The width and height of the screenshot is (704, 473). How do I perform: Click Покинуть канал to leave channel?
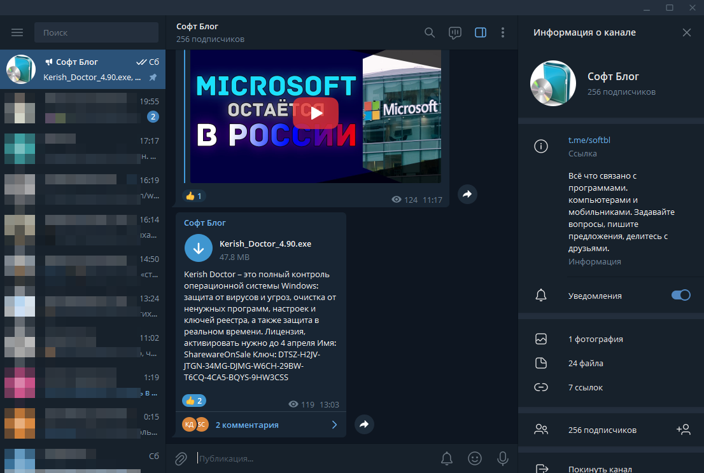pos(600,469)
